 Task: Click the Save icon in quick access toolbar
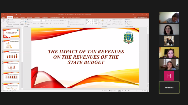[3, 15]
